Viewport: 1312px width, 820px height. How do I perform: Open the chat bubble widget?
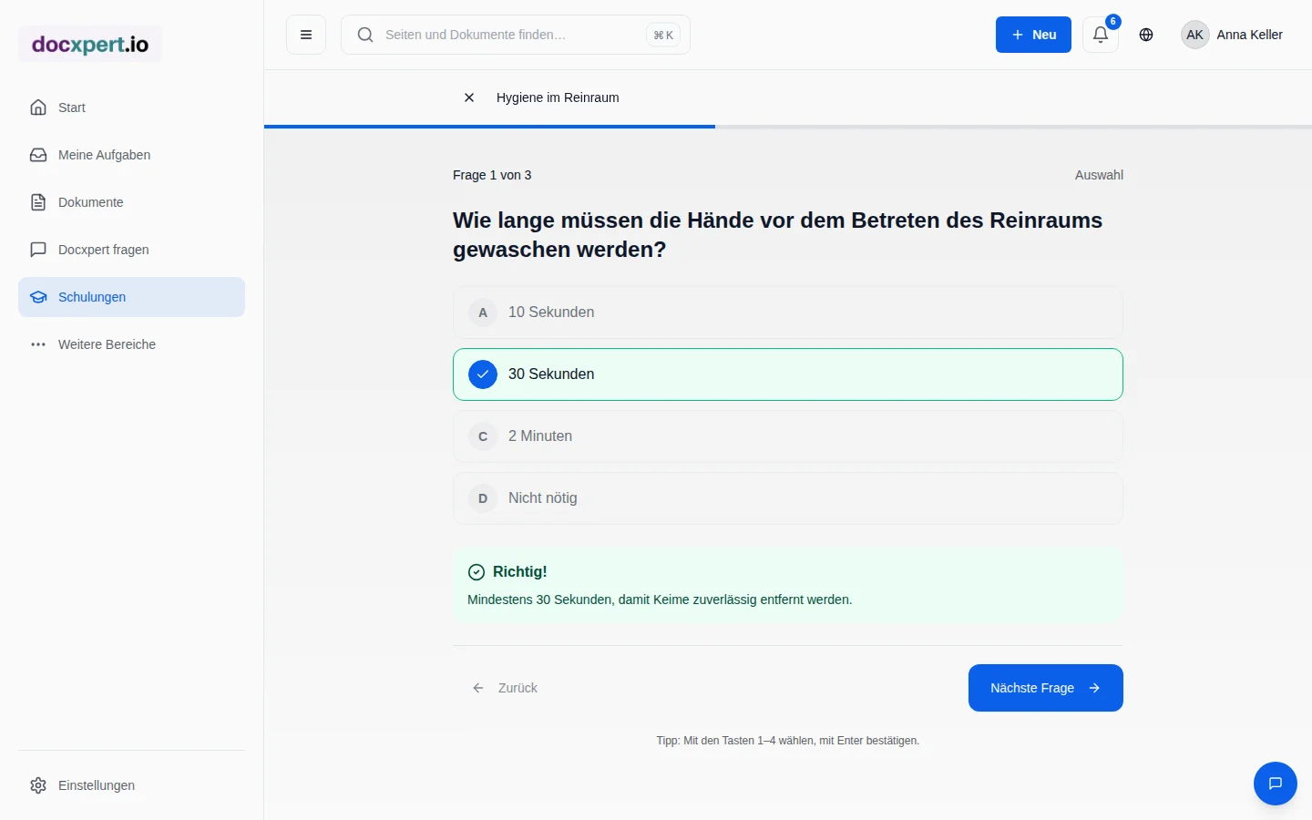pos(1276,784)
